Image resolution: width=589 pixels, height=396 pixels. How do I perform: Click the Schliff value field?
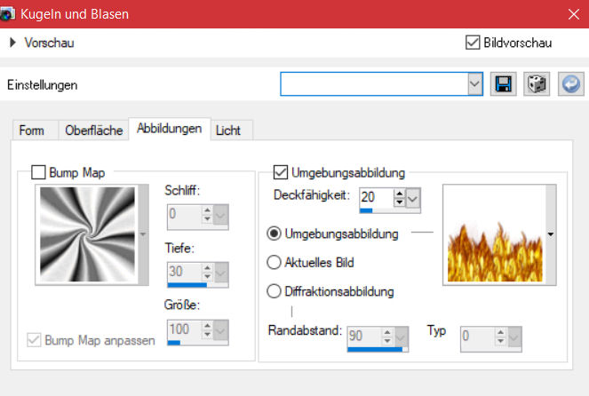click(x=184, y=214)
